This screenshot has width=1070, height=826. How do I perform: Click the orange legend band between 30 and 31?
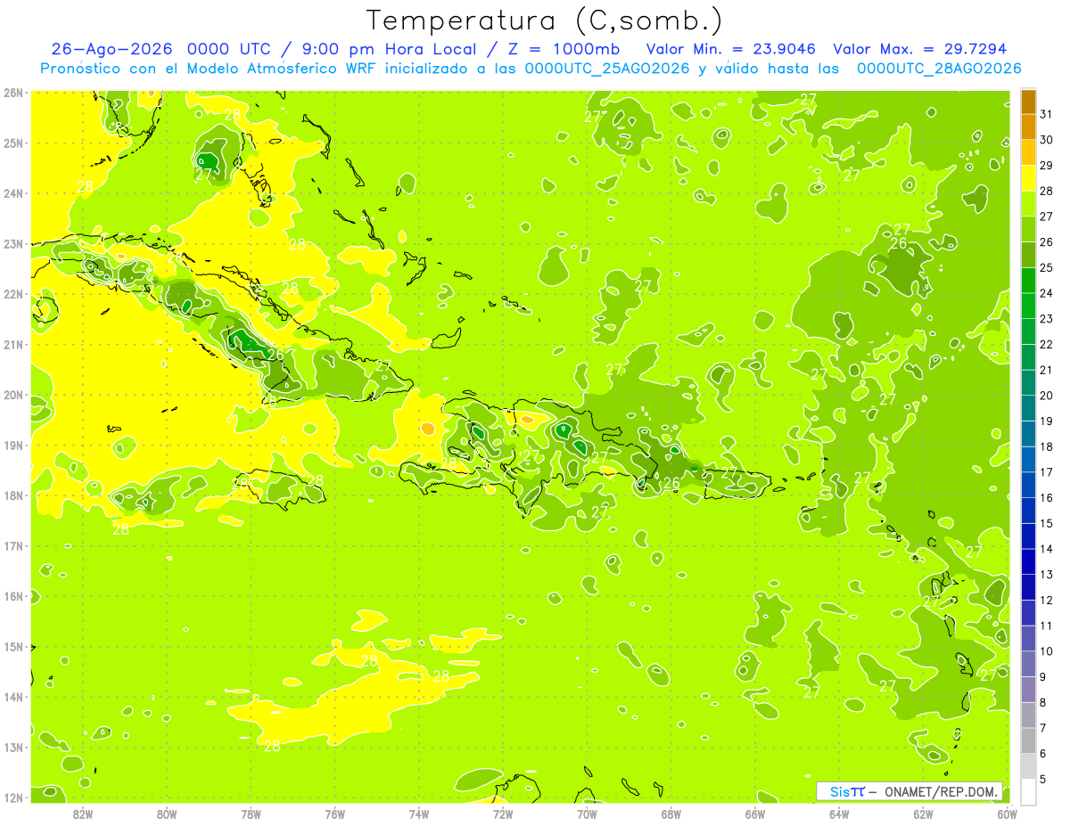coord(1028,127)
